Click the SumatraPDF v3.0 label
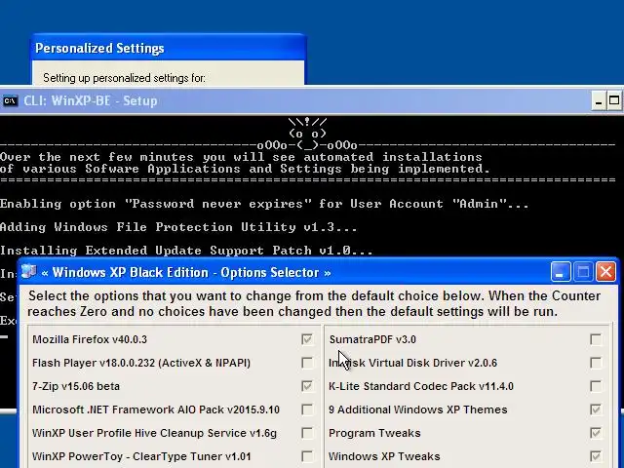The height and width of the screenshot is (468, 624). [372, 339]
